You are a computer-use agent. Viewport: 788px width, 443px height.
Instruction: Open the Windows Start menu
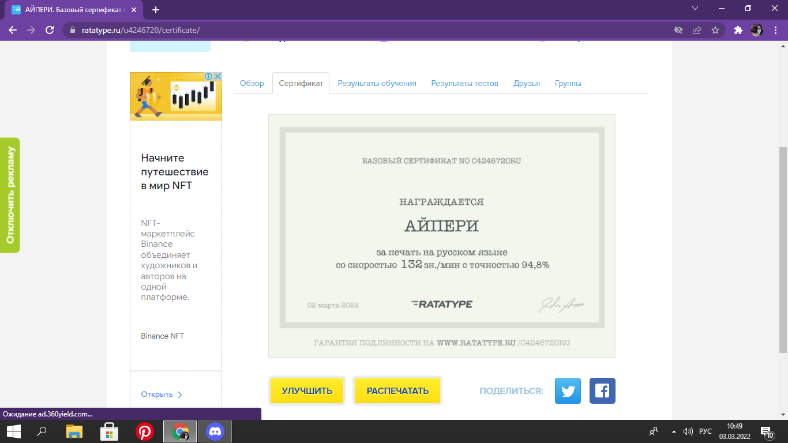(x=14, y=431)
